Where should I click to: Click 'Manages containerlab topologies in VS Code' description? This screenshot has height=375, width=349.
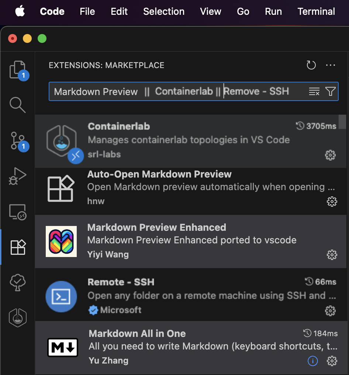[189, 140]
